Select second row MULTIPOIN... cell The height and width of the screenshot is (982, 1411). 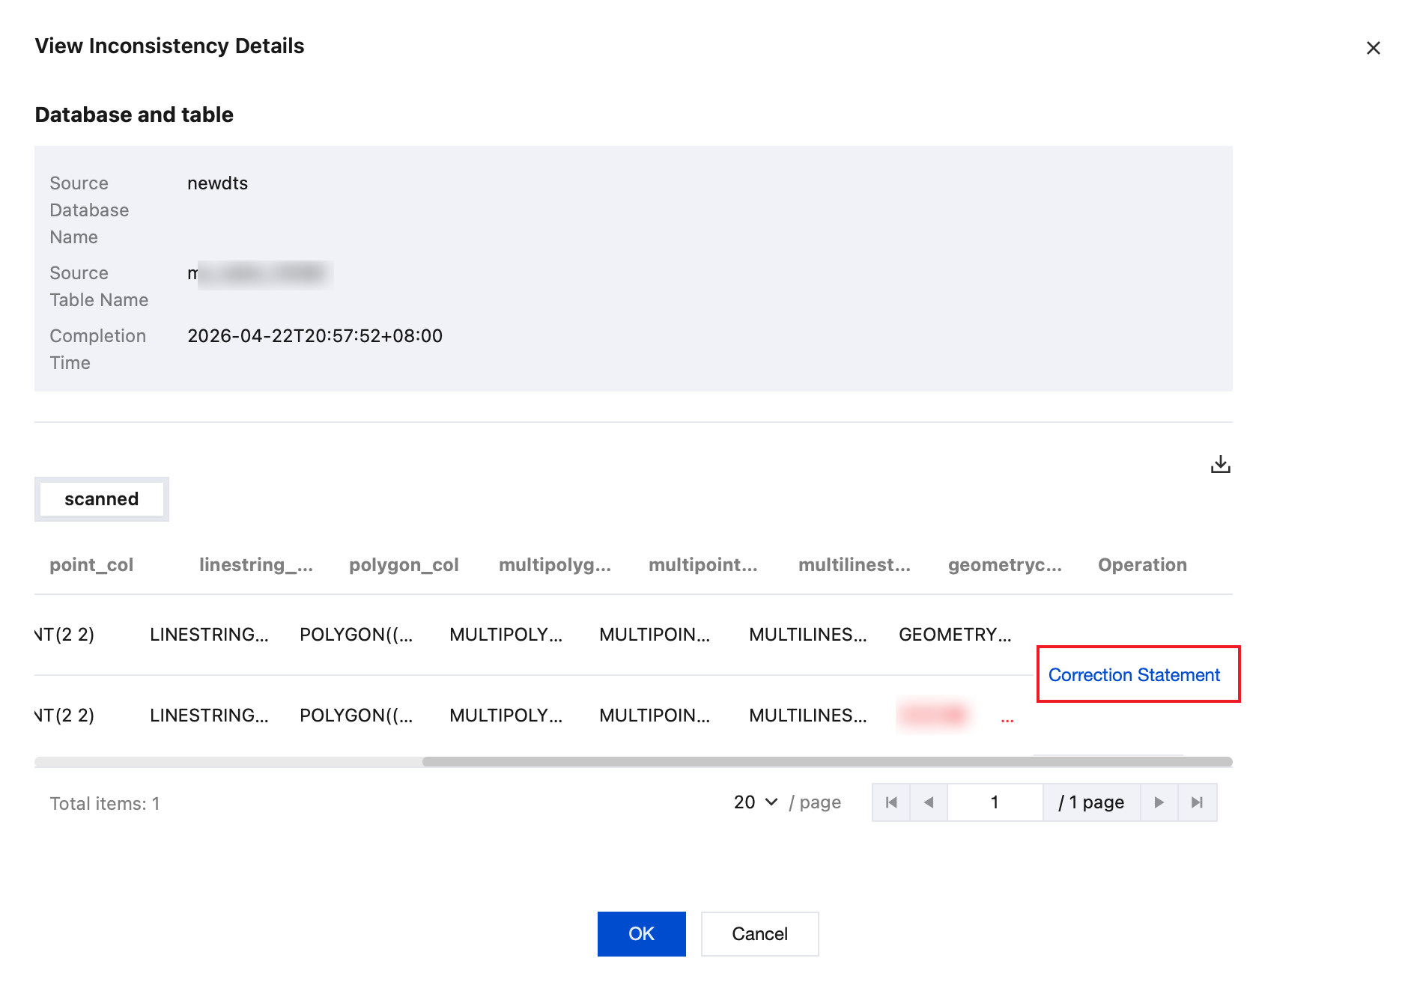click(655, 716)
